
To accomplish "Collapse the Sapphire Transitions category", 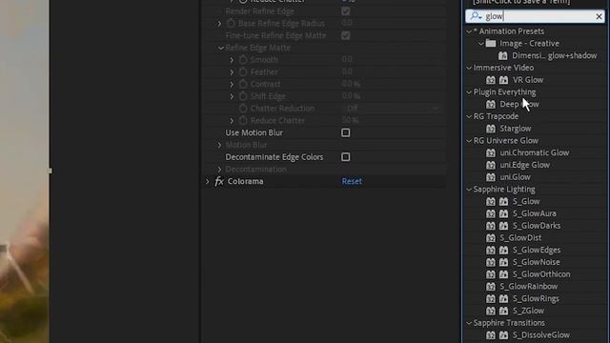I will click(469, 323).
